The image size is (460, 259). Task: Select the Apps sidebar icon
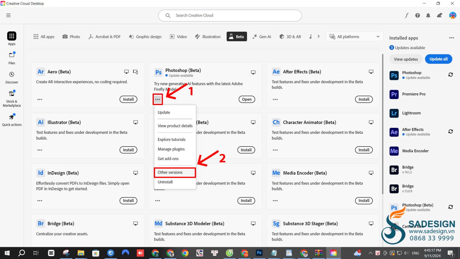[x=12, y=36]
